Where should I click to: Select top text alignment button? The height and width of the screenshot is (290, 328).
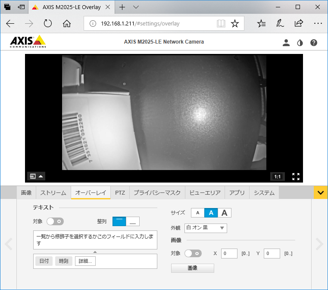[x=119, y=221]
